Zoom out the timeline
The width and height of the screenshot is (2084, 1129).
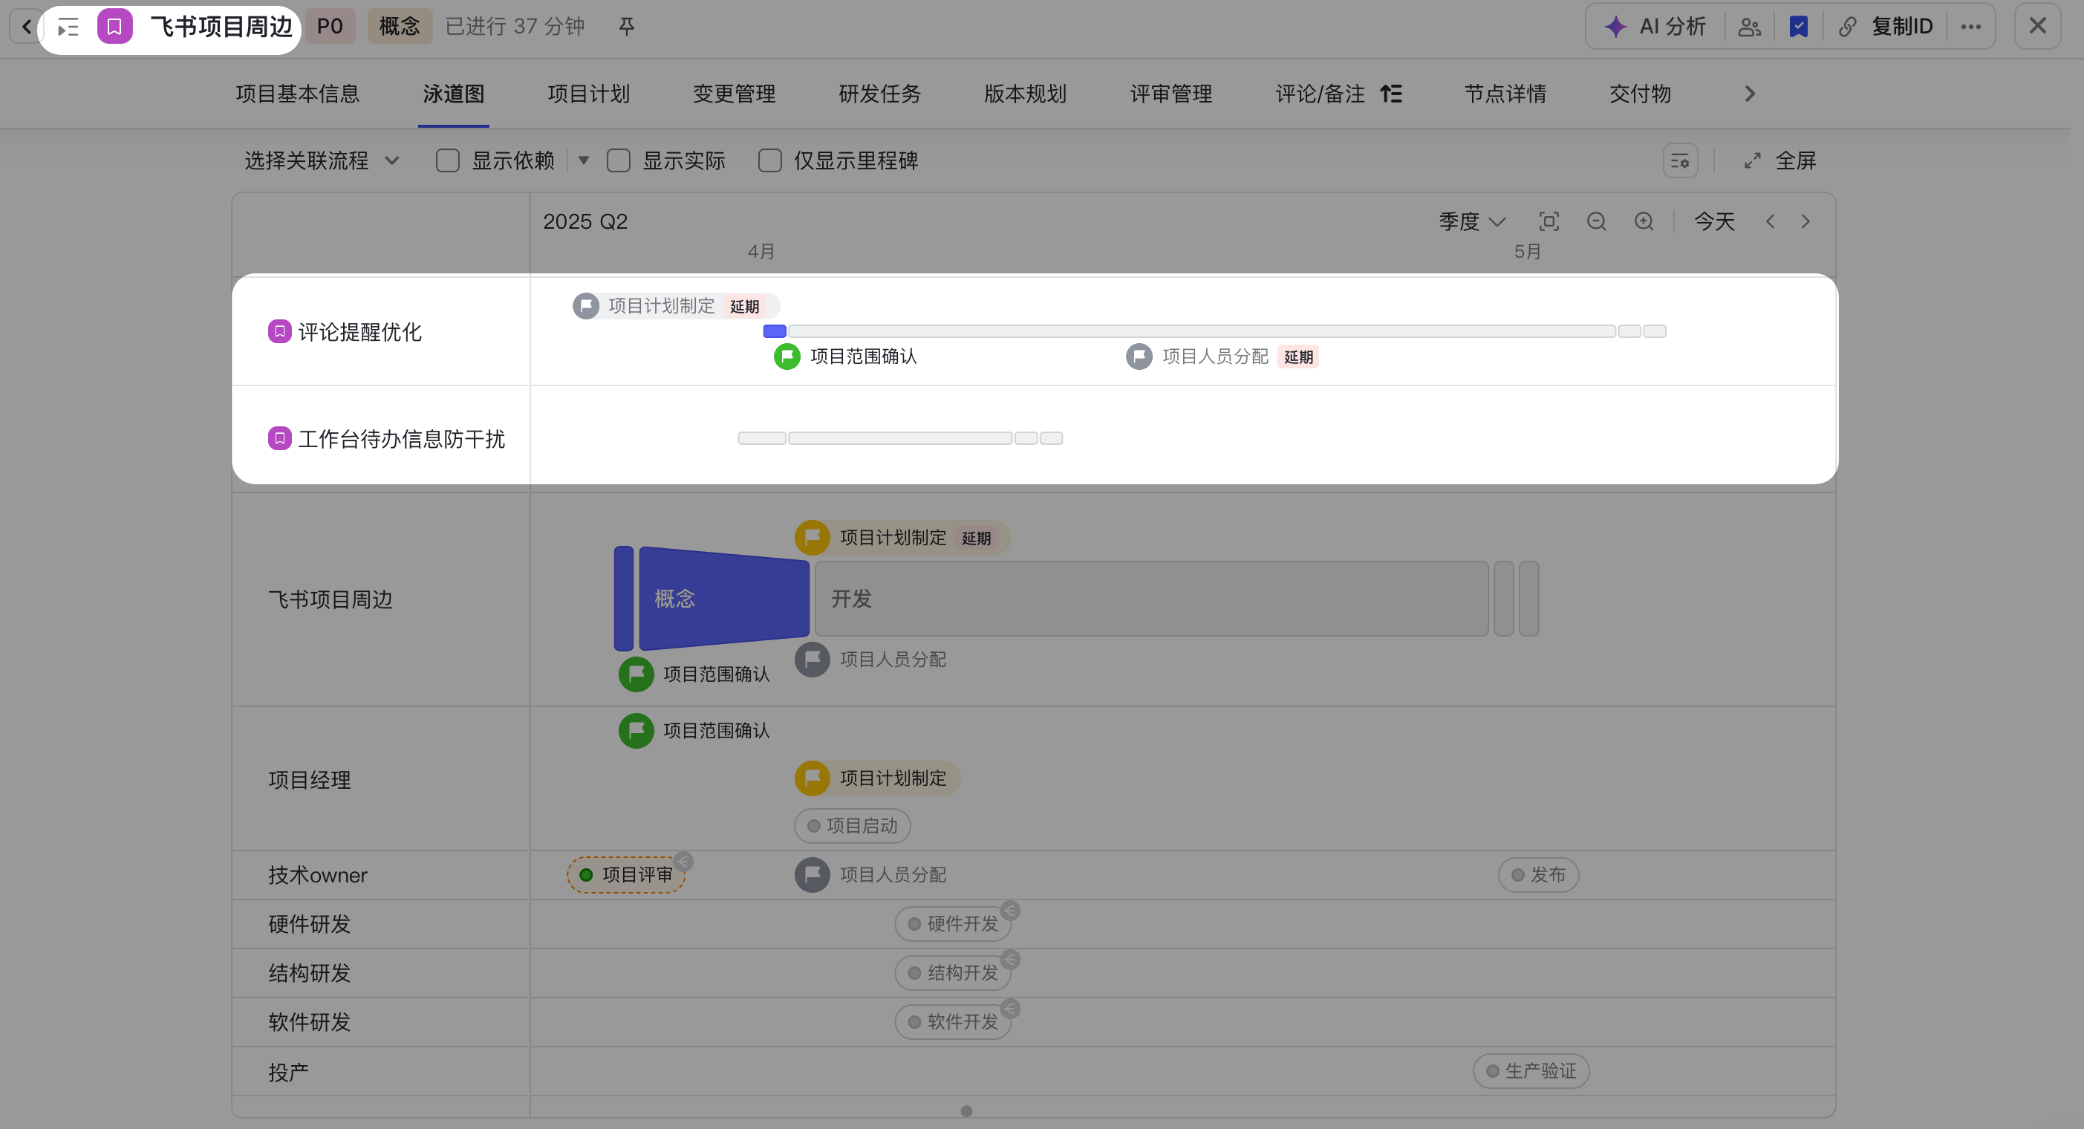click(1595, 222)
